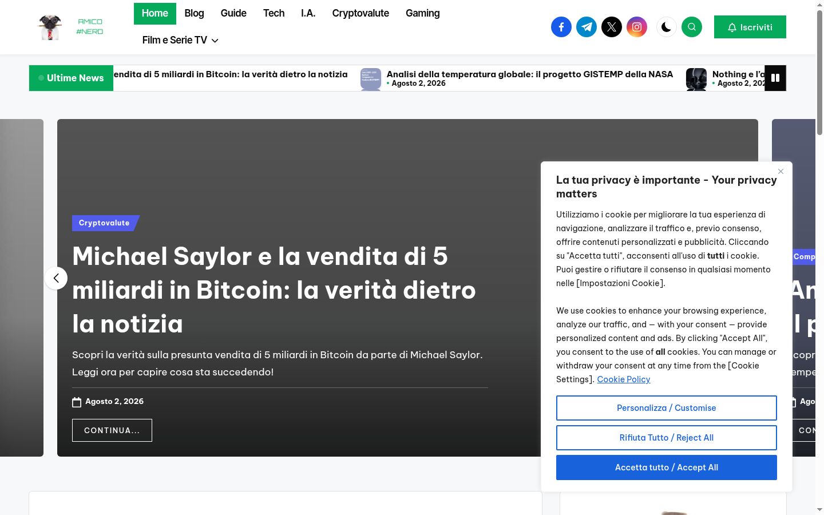Screen dimensions: 824x515
Task: Open the Gaming menu item
Action: [422, 13]
